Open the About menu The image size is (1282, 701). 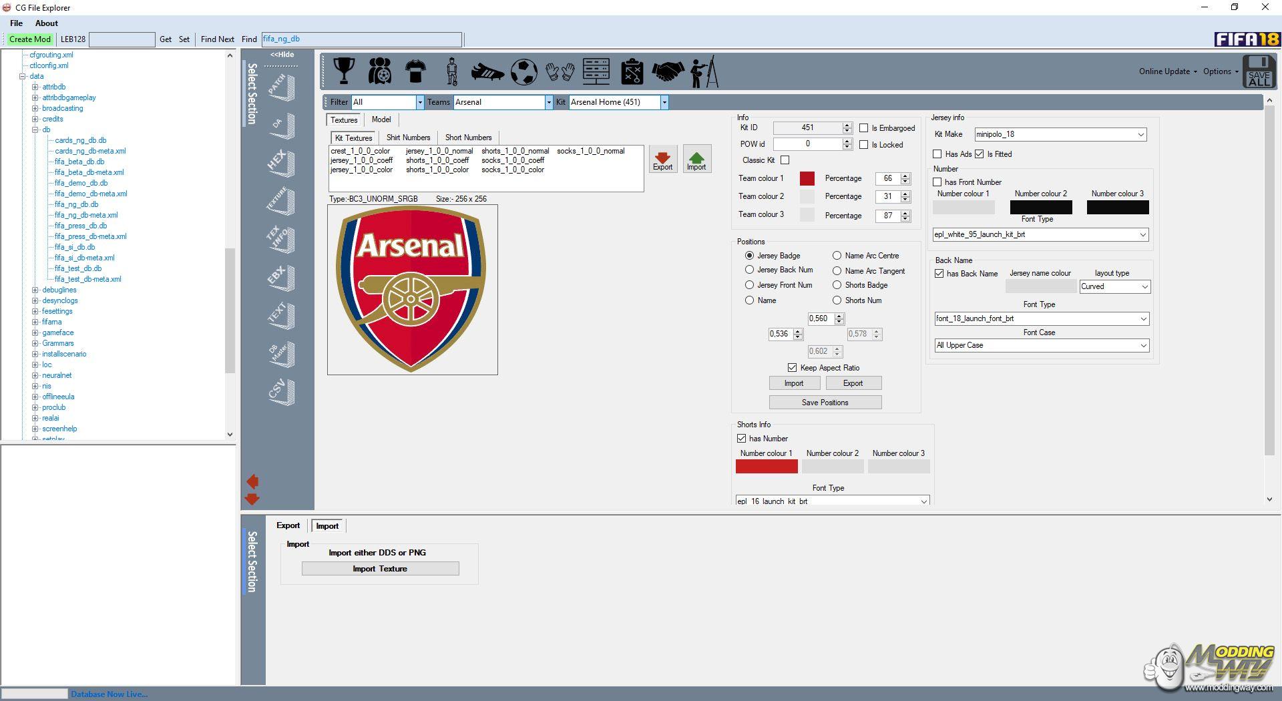[x=47, y=23]
